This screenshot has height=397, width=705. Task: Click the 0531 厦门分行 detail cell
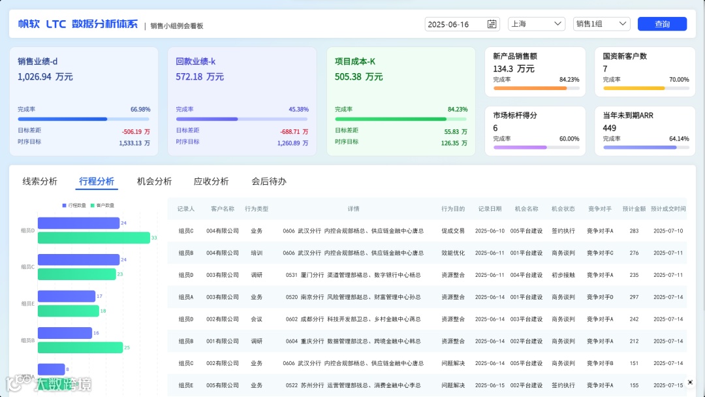pyautogui.click(x=353, y=275)
